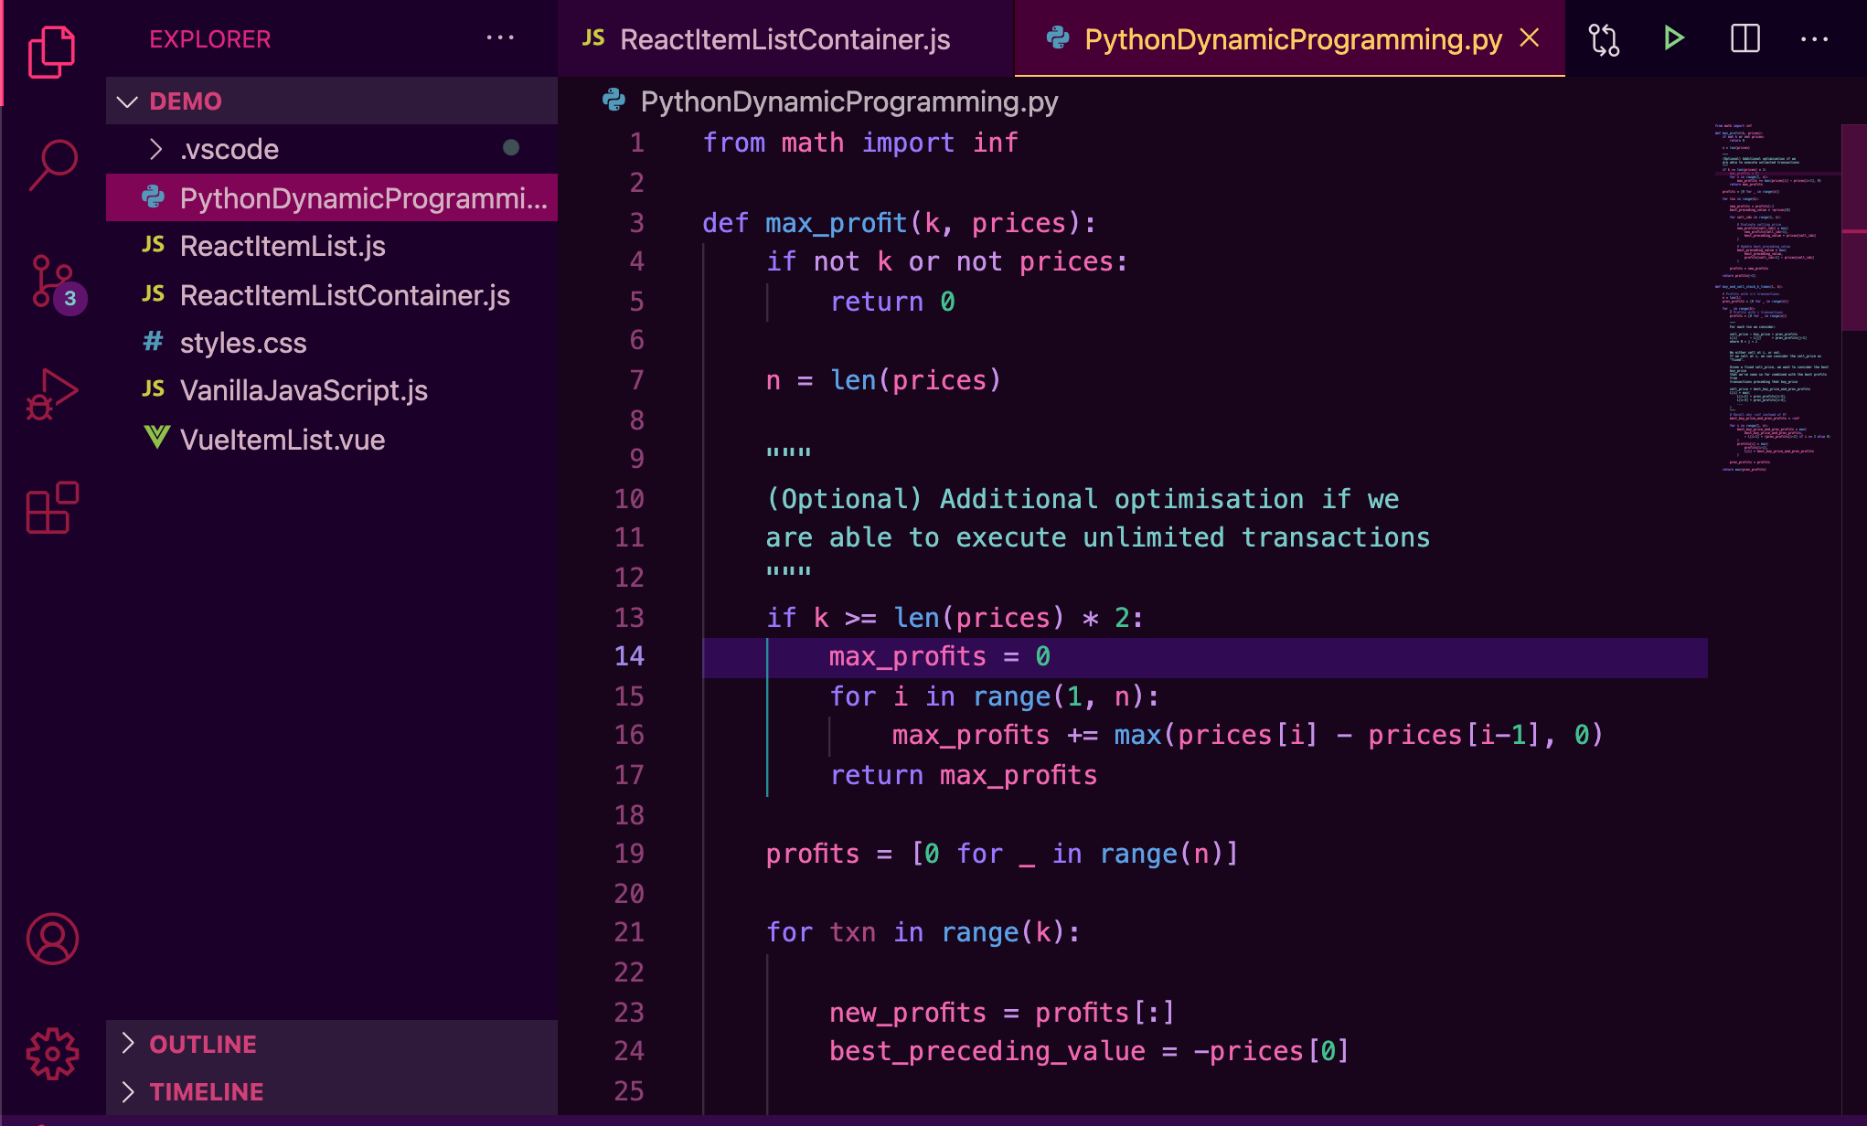Open the source control graph icon
The image size is (1867, 1126).
[x=1602, y=38]
